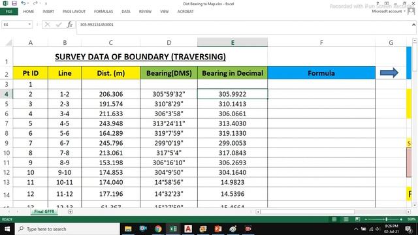Click the Undo arrow icon
Image resolution: width=418 pixels, height=235 pixels.
(x=24, y=3)
